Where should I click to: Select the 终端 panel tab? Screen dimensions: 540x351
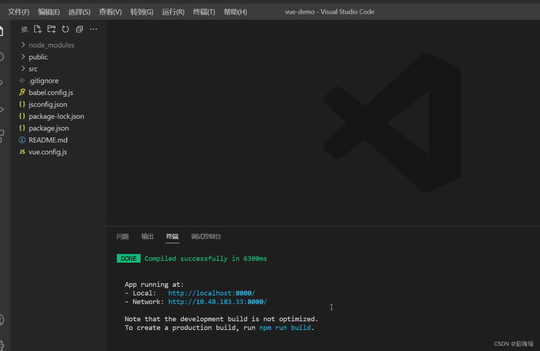172,237
